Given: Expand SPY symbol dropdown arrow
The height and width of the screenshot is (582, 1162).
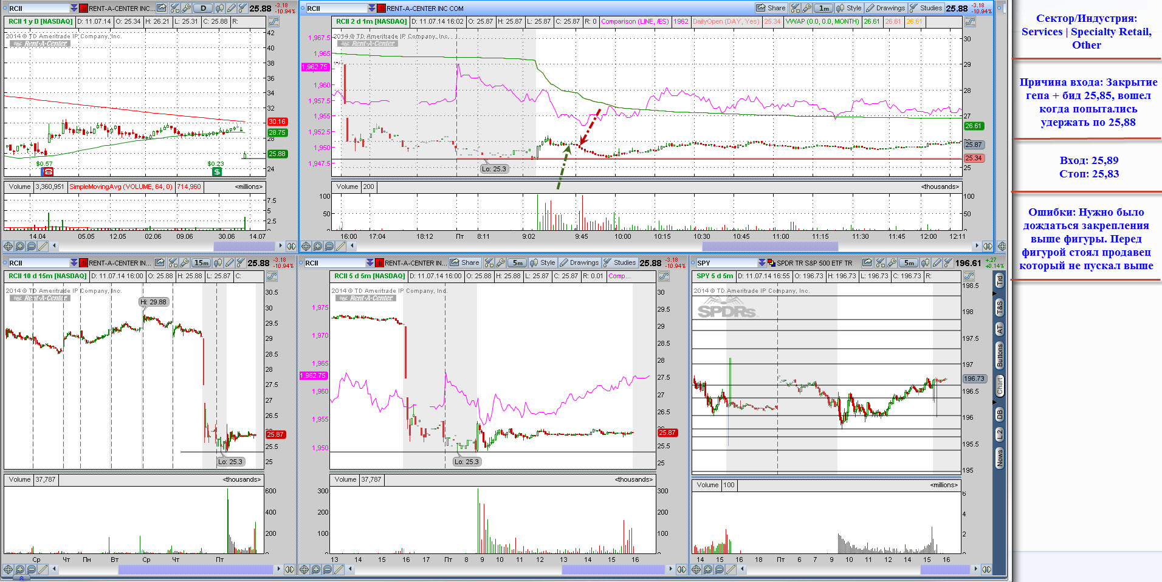Looking at the screenshot, I should point(761,262).
